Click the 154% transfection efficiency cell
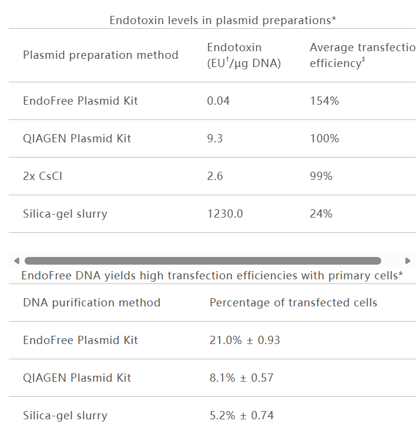This screenshot has height=434, width=420. [324, 101]
